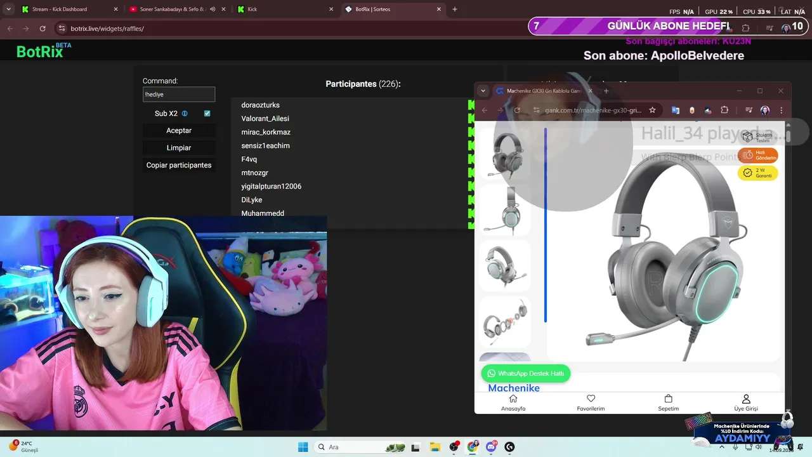Open File Explorer from the taskbar
This screenshot has height=457, width=812.
[x=435, y=447]
